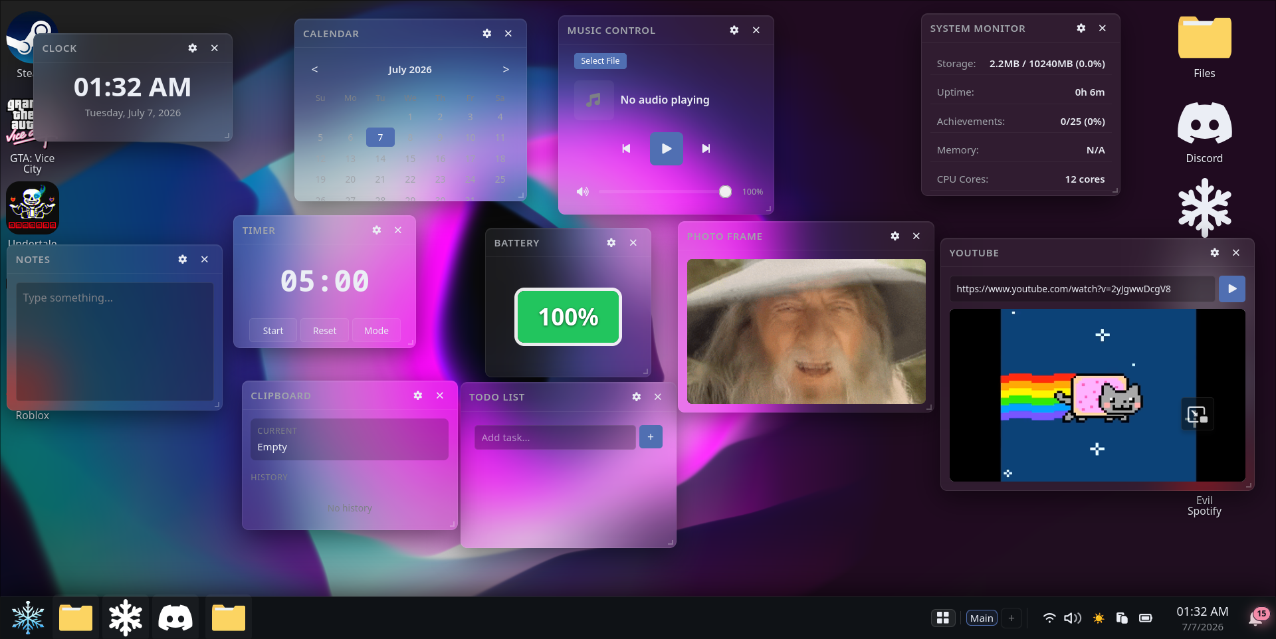
Task: Open Discord from the taskbar
Action: pos(175,618)
